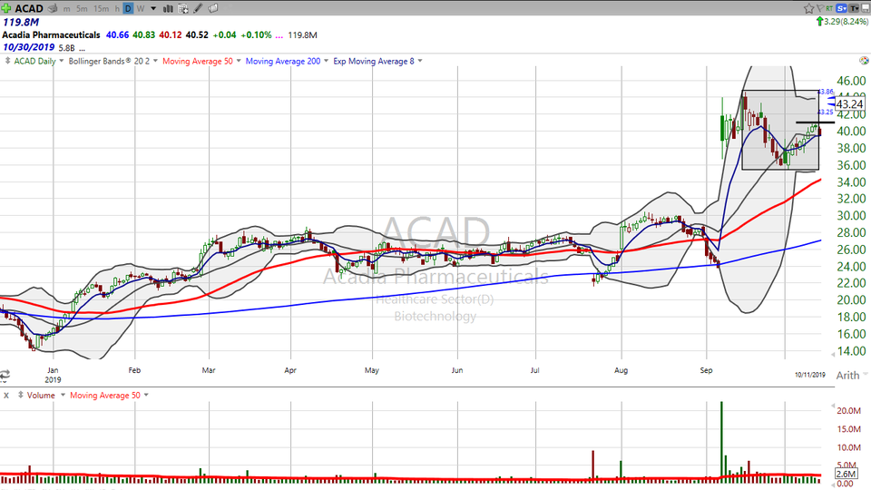The height and width of the screenshot is (490, 871).
Task: Click the bar chart style icon
Action: [x=168, y=8]
